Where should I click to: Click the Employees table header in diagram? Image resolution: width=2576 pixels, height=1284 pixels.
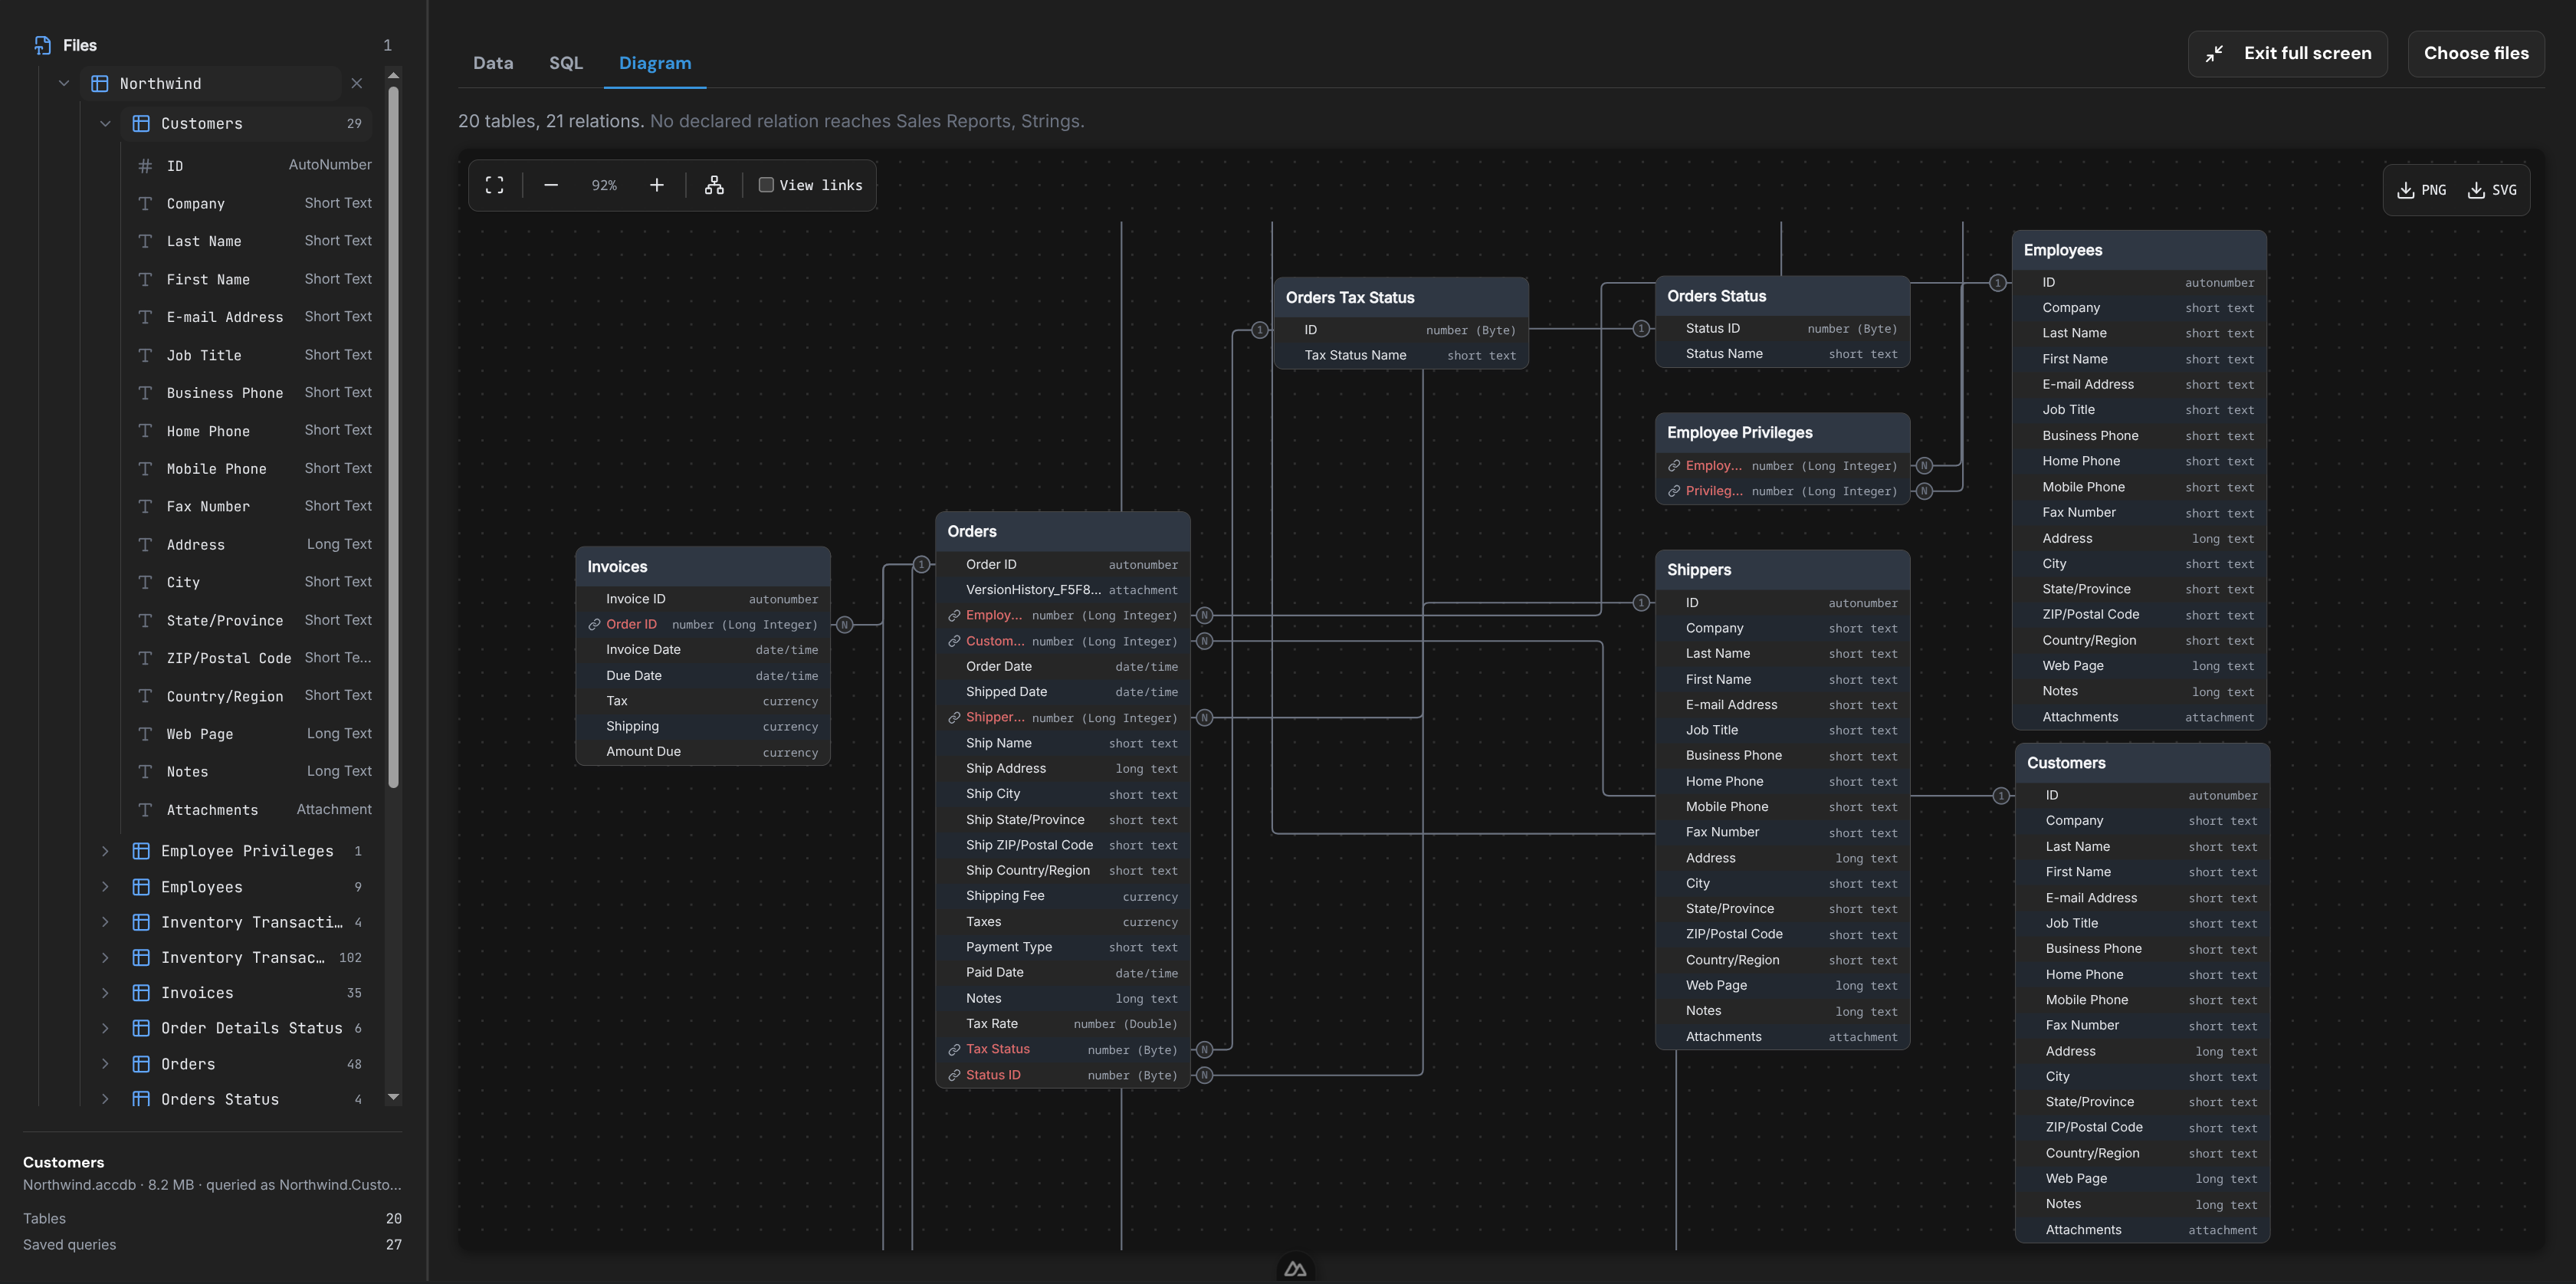(2139, 250)
